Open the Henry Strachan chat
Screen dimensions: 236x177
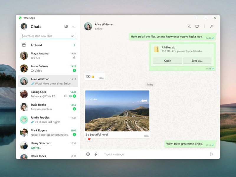pos(48,145)
